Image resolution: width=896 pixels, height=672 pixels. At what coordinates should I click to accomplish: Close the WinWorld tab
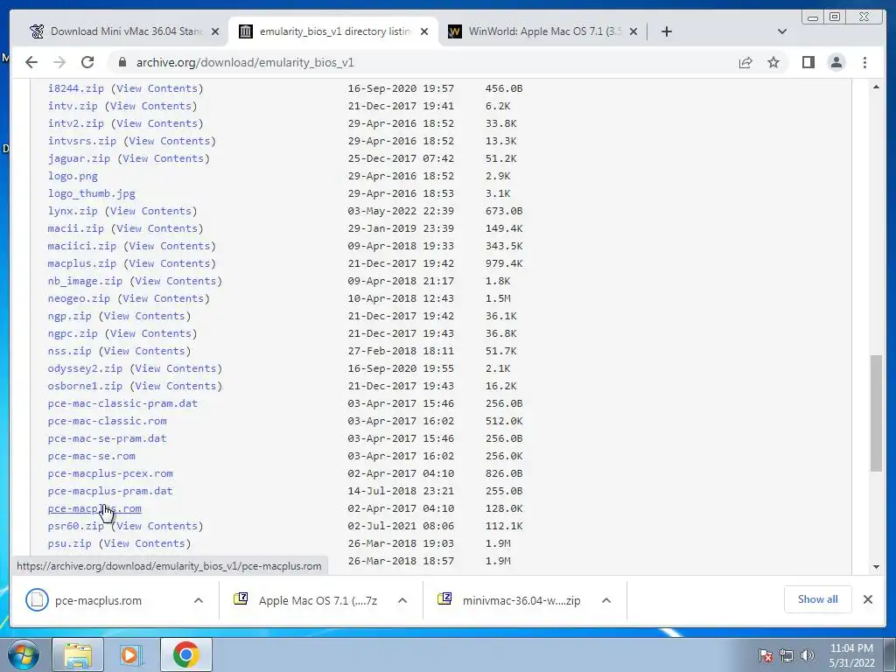[x=633, y=31]
